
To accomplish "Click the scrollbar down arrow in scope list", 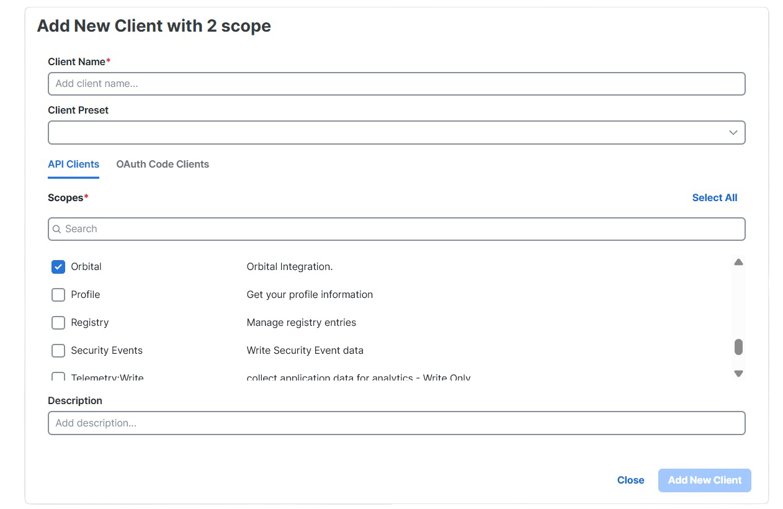I will (x=738, y=373).
